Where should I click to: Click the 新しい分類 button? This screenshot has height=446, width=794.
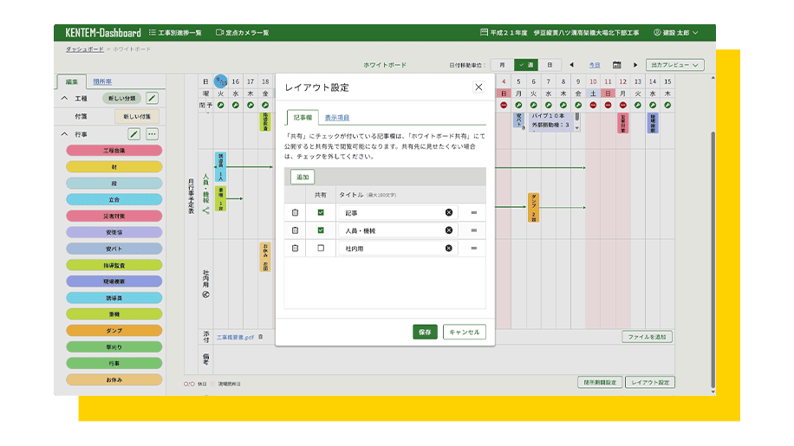click(x=121, y=98)
